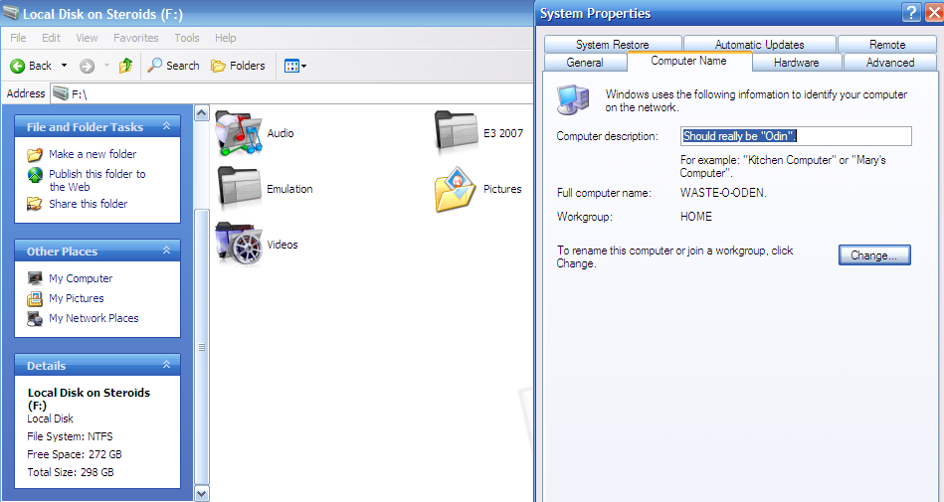This screenshot has height=502, width=944.
Task: Open My Computer in Other Places
Action: [x=81, y=278]
